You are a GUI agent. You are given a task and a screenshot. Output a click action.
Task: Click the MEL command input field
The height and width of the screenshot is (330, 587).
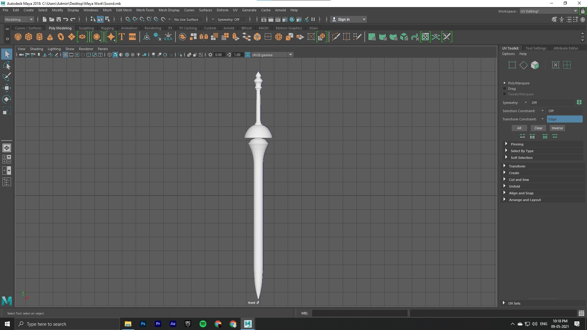click(x=359, y=313)
